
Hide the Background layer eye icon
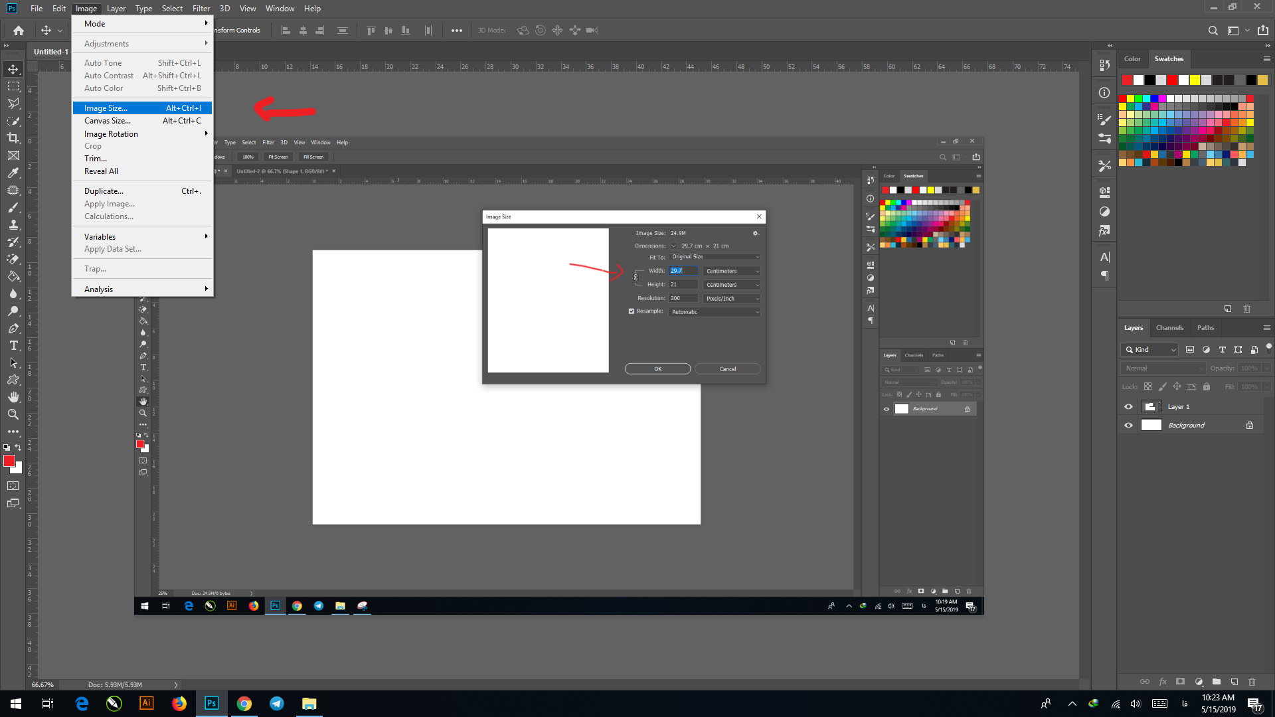pyautogui.click(x=1128, y=426)
